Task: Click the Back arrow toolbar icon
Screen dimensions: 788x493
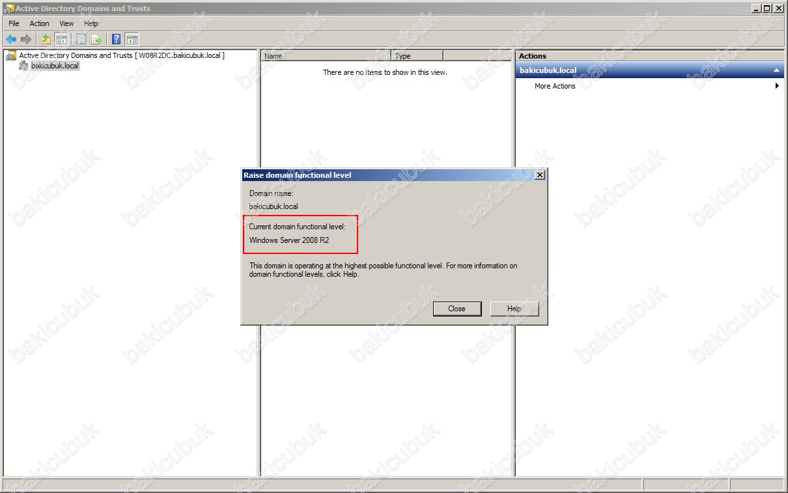Action: (x=11, y=39)
